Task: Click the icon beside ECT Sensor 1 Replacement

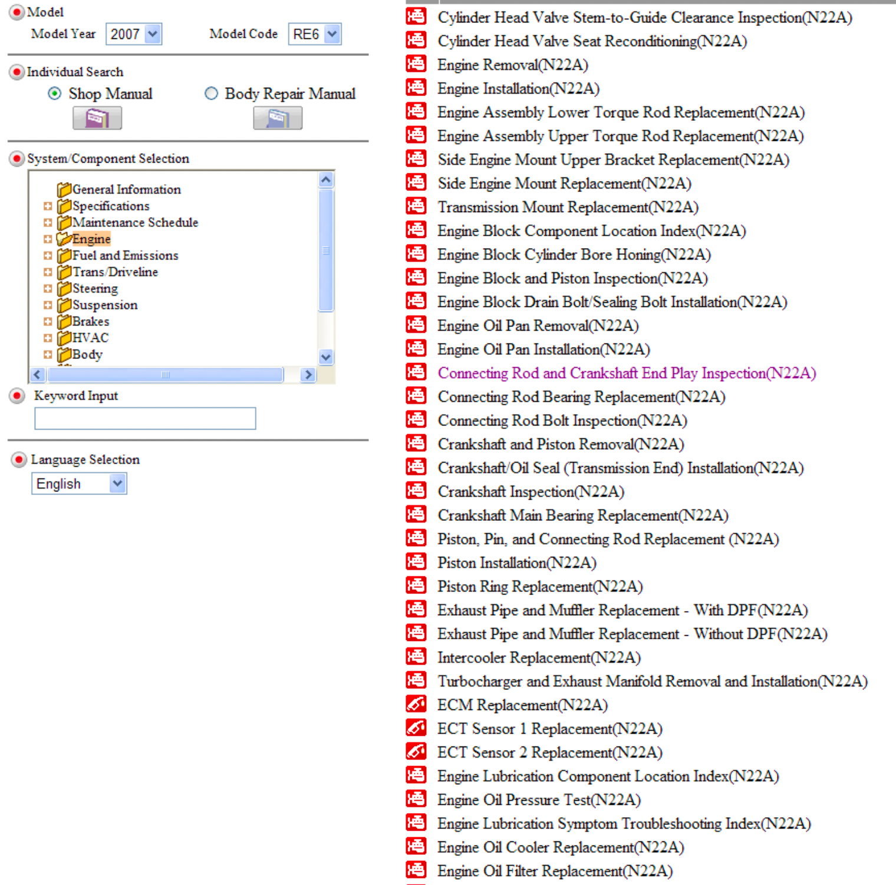Action: (x=416, y=728)
